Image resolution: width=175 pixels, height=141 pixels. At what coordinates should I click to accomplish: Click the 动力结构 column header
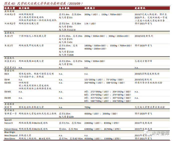coord(24,8)
